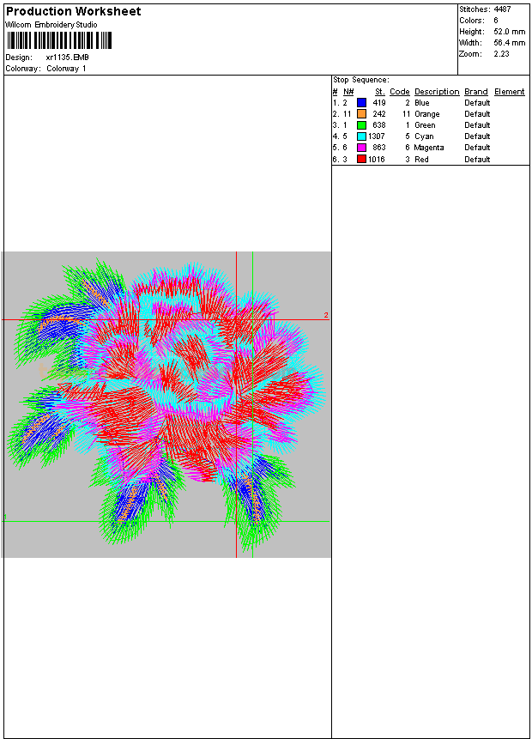Click the 'Element' column header

(510, 92)
